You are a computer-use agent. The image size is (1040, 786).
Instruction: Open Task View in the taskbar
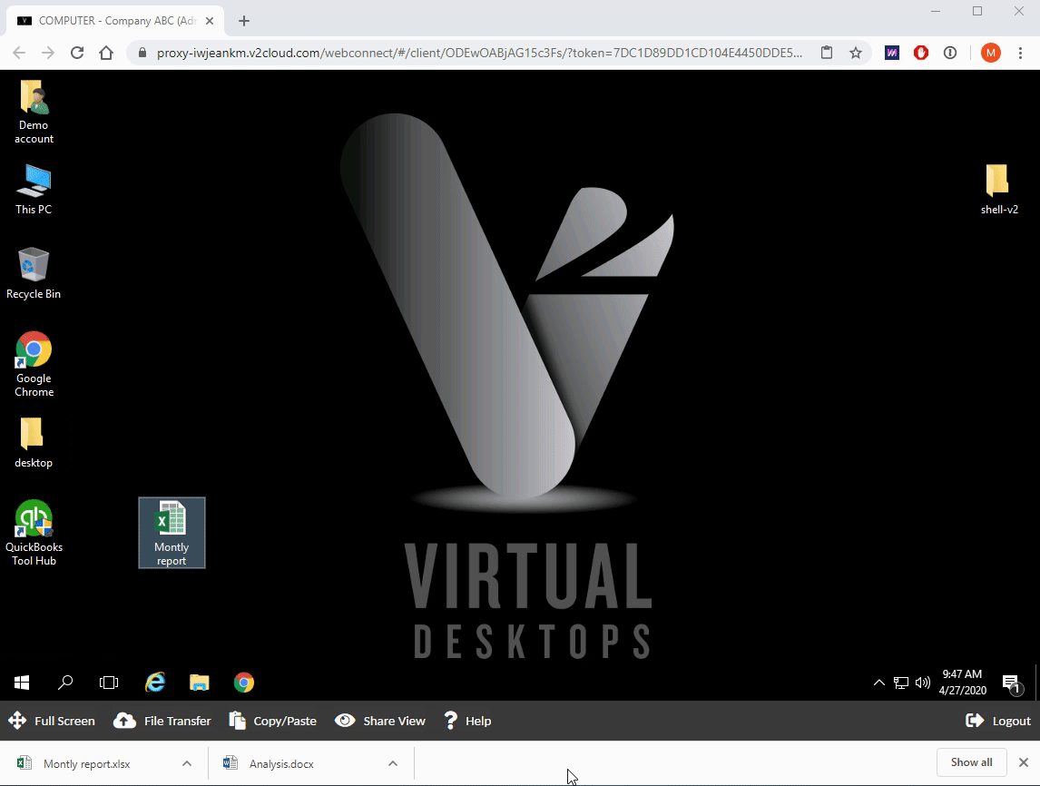[109, 683]
